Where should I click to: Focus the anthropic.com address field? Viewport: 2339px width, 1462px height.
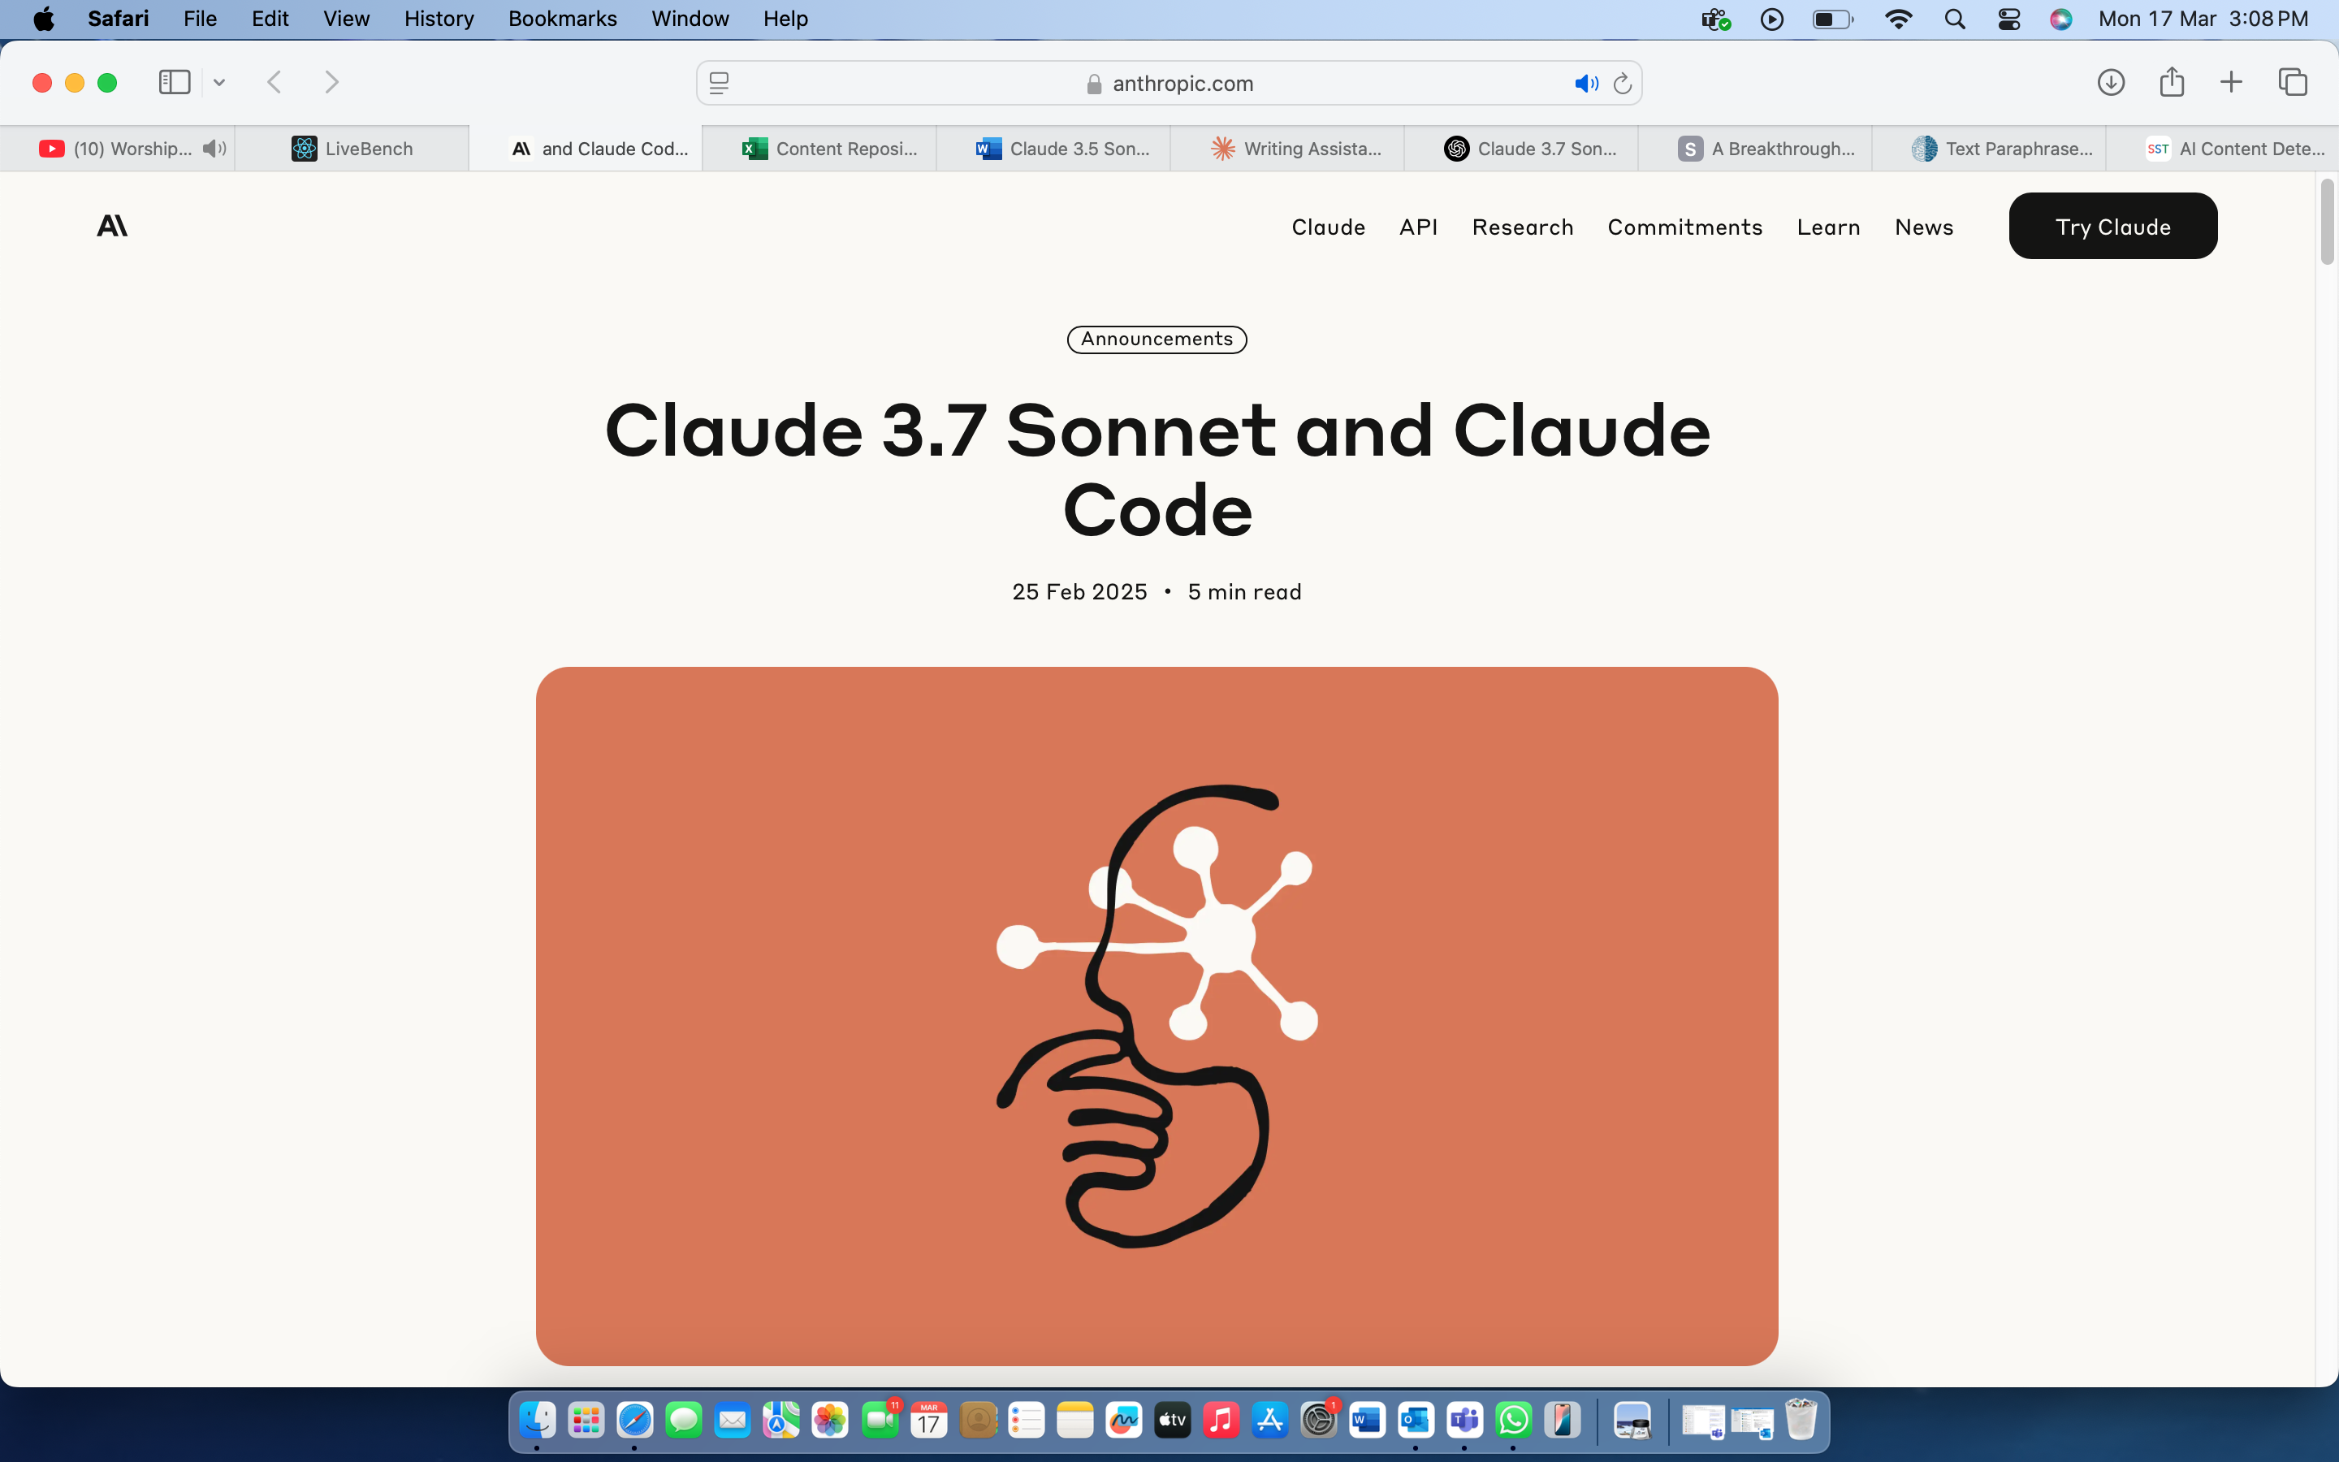pos(1169,83)
